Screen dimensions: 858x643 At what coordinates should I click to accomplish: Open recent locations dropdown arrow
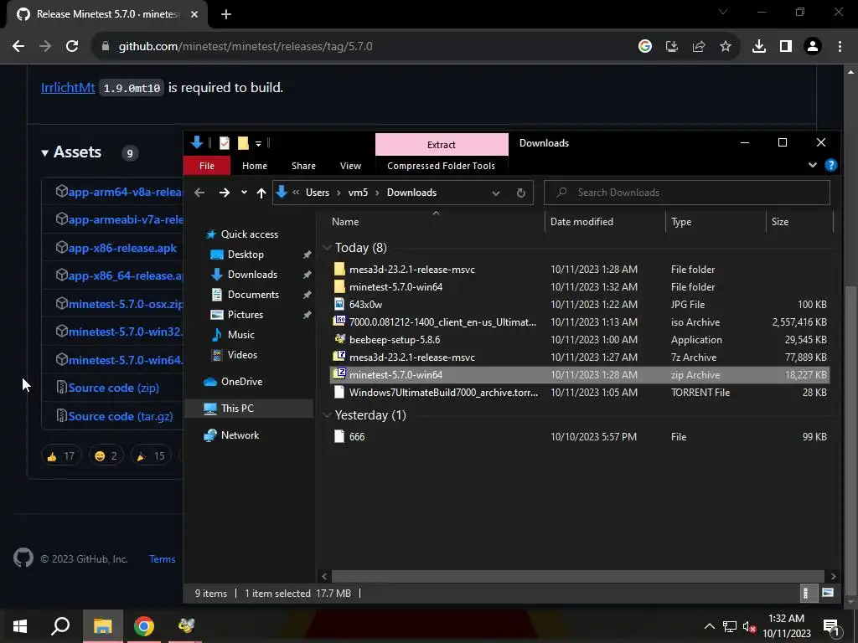(244, 193)
